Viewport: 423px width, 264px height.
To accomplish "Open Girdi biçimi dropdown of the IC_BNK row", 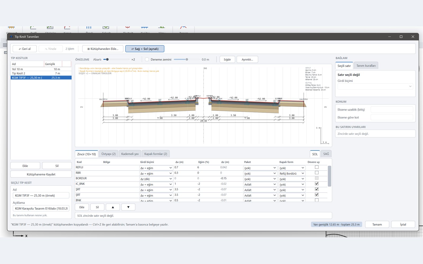I will 156,185.
